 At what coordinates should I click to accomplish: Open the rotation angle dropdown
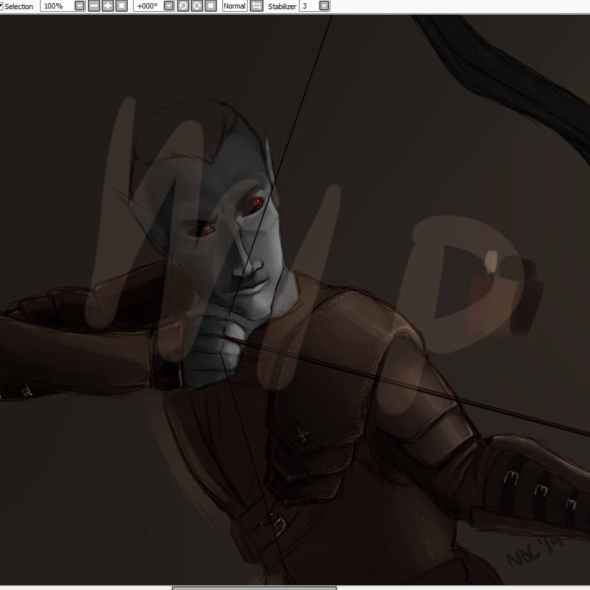(x=168, y=6)
